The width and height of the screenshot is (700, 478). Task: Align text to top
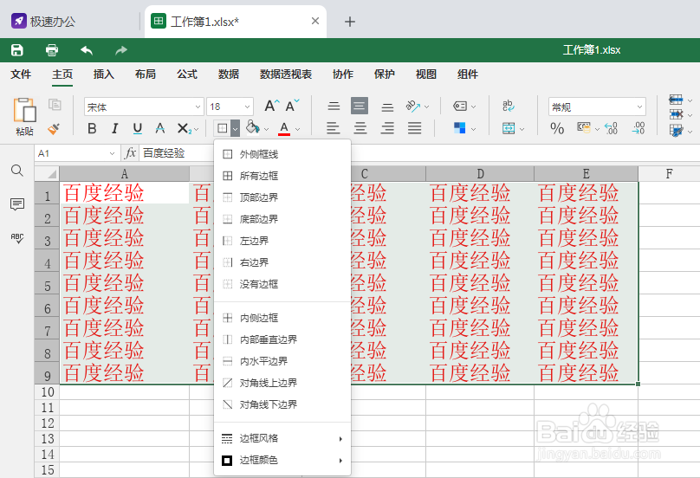coord(334,107)
